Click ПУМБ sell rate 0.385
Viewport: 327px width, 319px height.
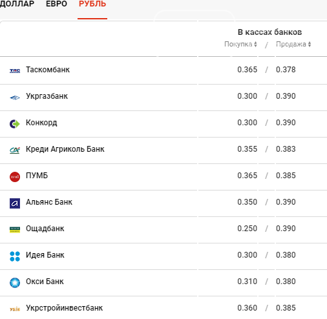coord(286,176)
